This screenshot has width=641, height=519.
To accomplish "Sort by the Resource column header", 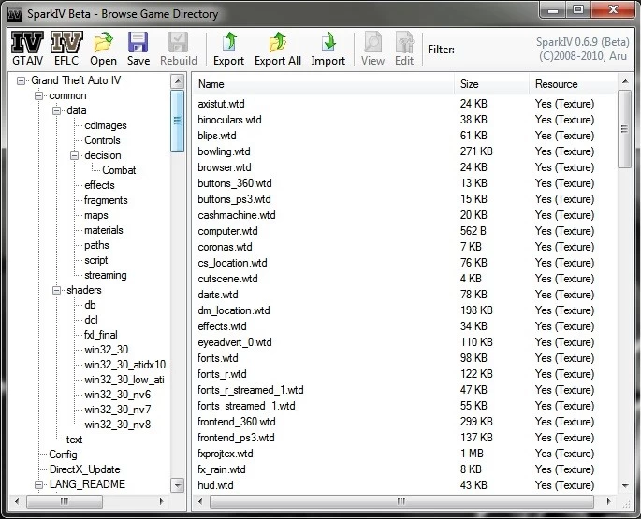I will coord(573,84).
